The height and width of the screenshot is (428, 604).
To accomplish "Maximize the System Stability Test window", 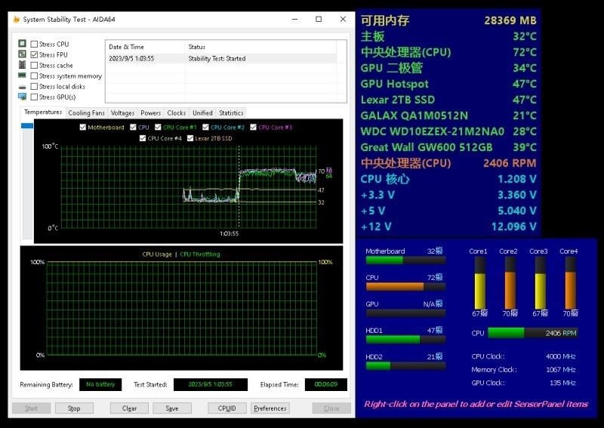I will [319, 19].
